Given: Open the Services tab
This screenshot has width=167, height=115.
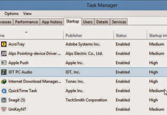Looking at the screenshot, I should point(119,22).
